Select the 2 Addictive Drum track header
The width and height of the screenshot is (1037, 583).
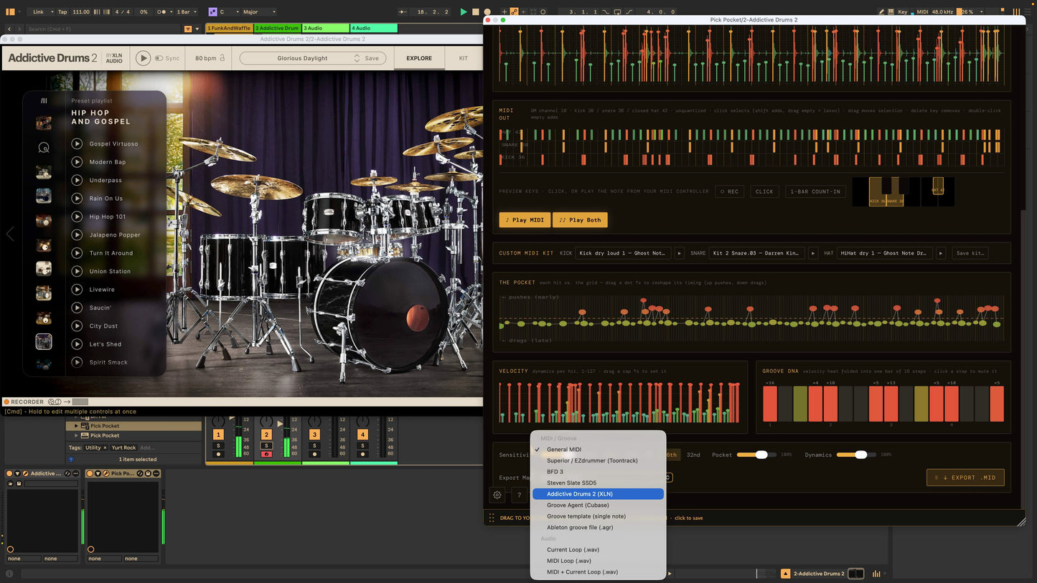click(278, 28)
